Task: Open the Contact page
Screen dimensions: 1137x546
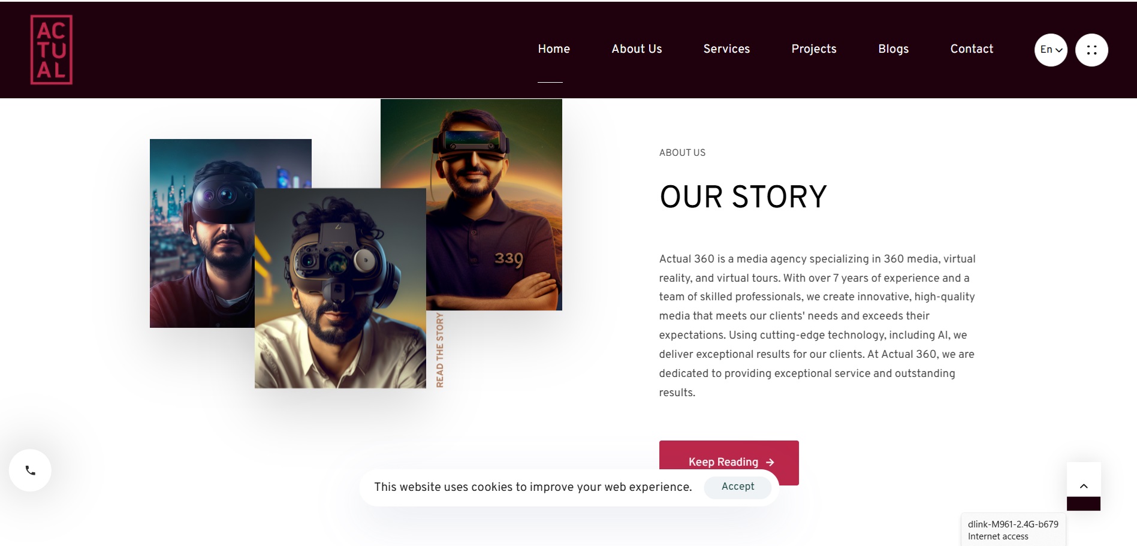Action: 972,49
